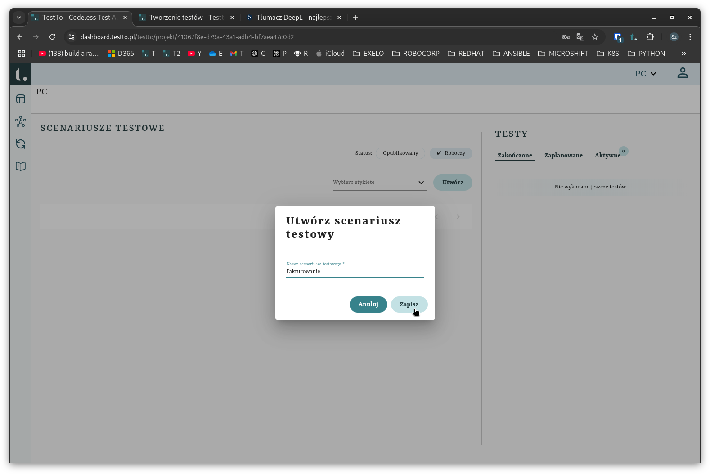Viewport: 710px width, 474px height.
Task: Bookmark page with the star icon
Action: coord(595,37)
